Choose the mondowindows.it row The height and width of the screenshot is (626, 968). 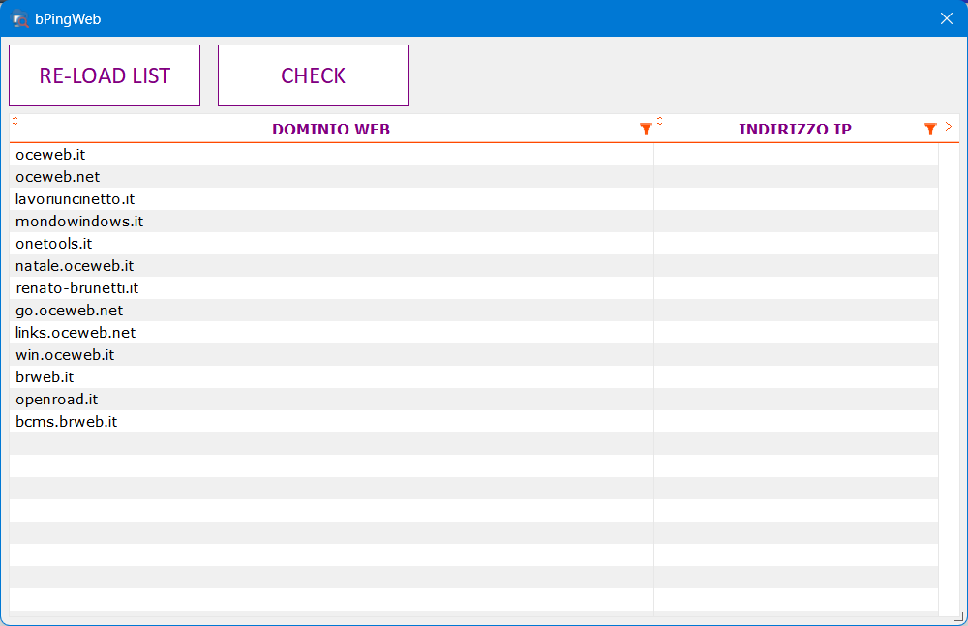coord(79,222)
